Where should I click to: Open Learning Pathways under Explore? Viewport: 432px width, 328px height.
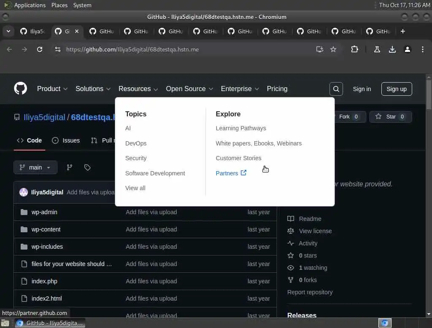pos(241,128)
